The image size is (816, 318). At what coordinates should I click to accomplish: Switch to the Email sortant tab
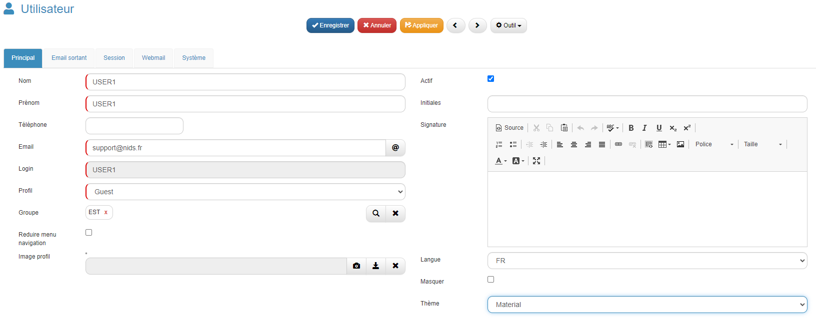[x=69, y=58]
